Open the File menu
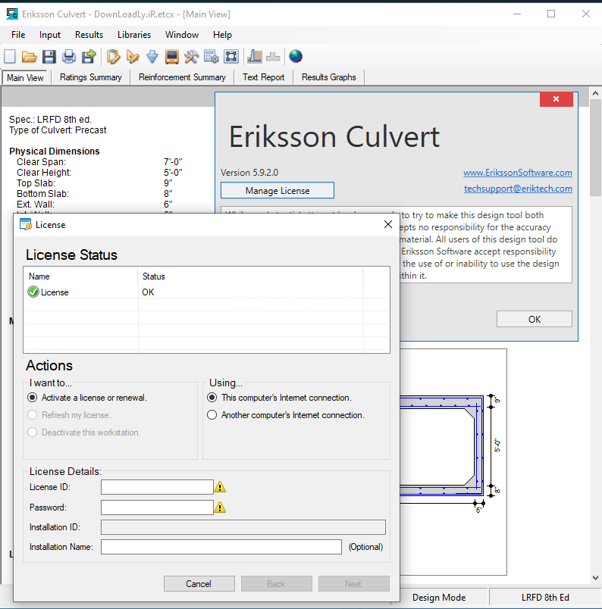The height and width of the screenshot is (609, 602). click(18, 35)
